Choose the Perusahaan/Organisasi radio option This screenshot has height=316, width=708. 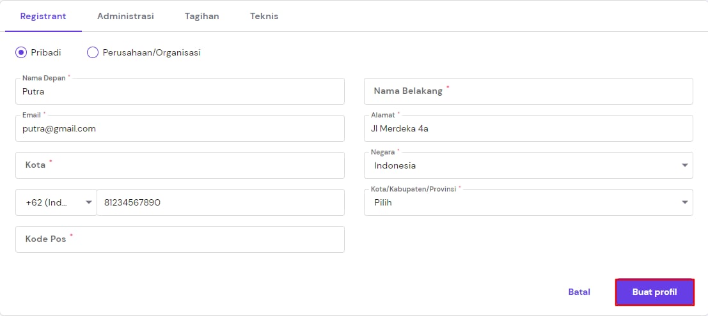point(93,52)
